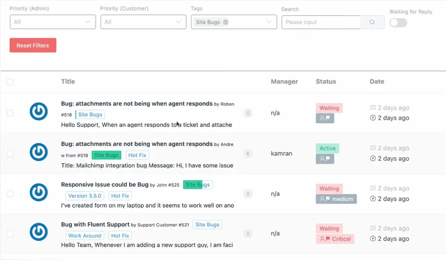Select checkbox for ticket #518

click(10, 113)
